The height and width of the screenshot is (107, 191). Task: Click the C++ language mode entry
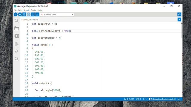tap(145, 99)
